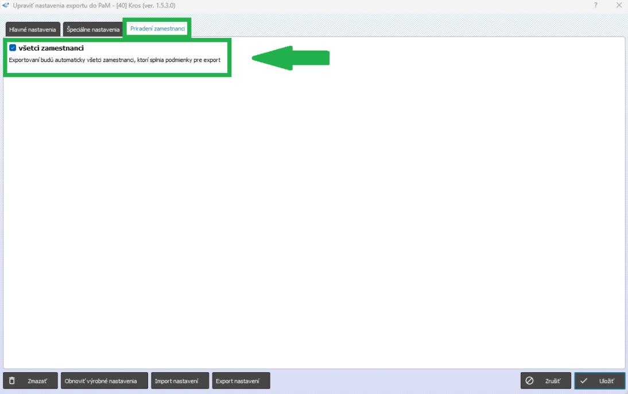Viewport: 628px width, 394px height.
Task: Click the Import nastavení button
Action: click(x=180, y=381)
